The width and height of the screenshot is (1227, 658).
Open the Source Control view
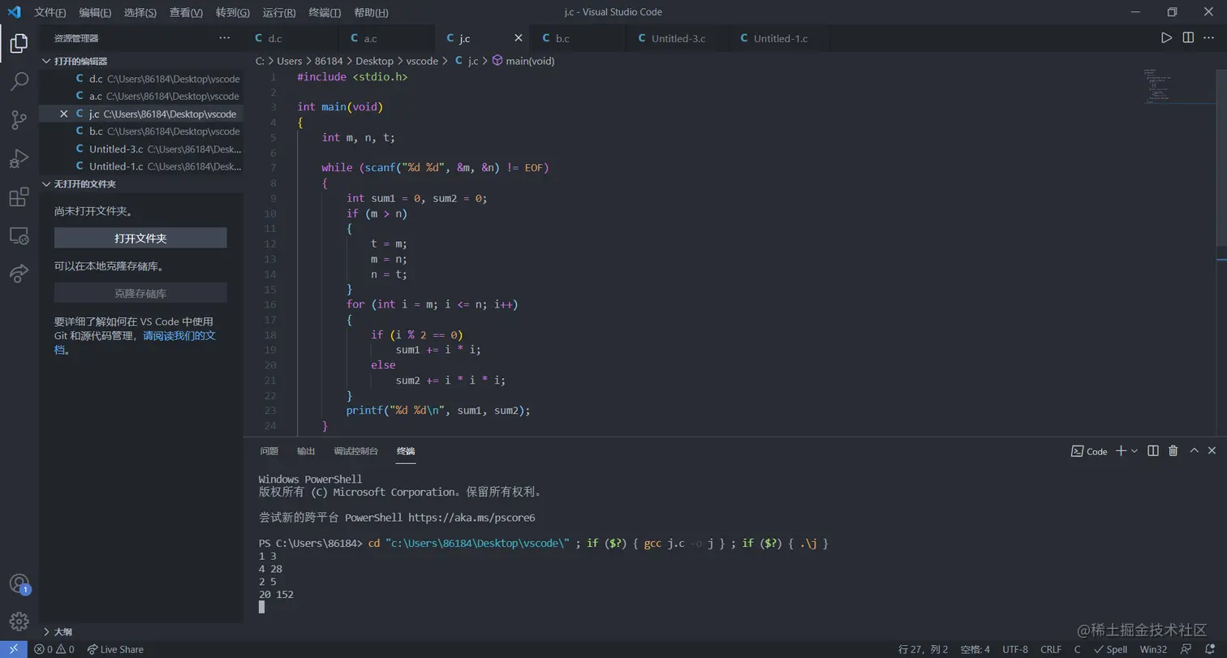pyautogui.click(x=19, y=120)
